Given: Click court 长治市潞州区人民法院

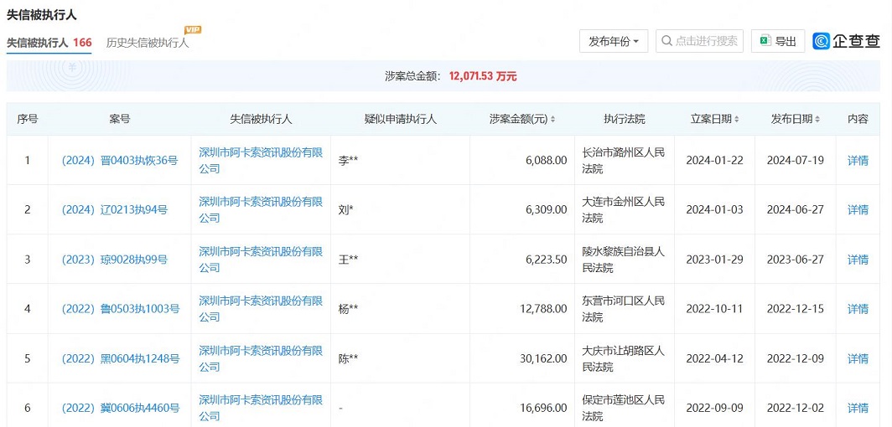Looking at the screenshot, I should [x=624, y=161].
